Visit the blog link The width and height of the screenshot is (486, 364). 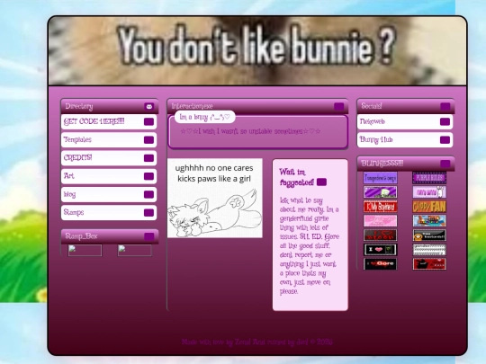pos(109,194)
